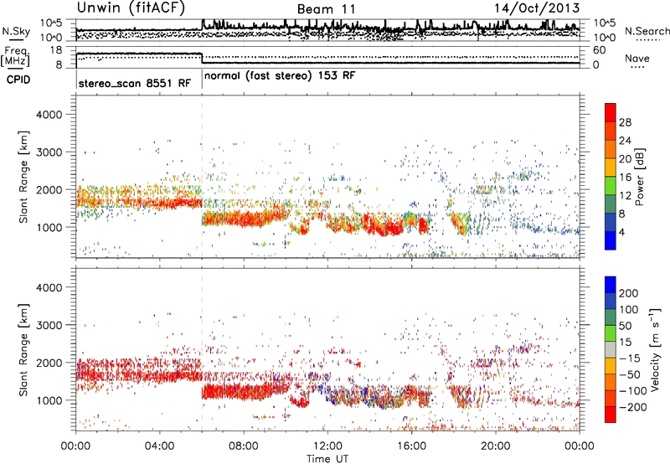The height and width of the screenshot is (464, 670).
Task: Click the '60' Nave axis tick
Action: pos(599,50)
